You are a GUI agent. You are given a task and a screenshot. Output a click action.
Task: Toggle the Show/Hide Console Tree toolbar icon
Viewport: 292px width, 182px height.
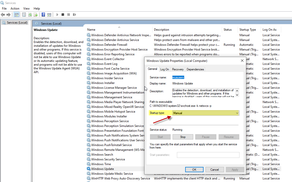click(x=16, y=15)
